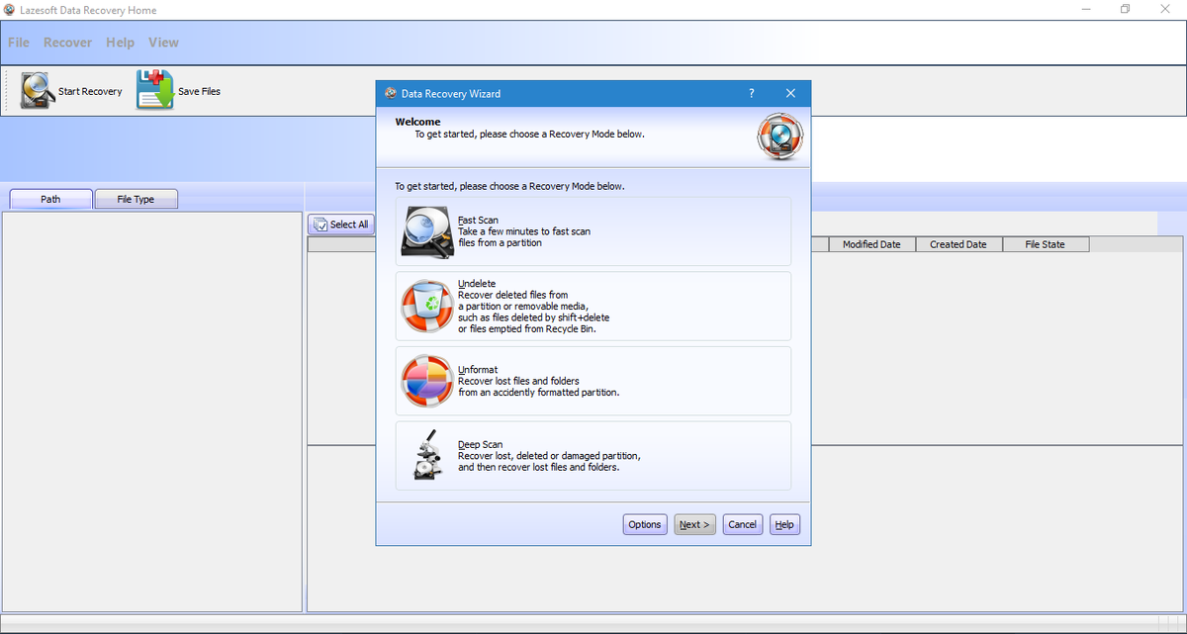Click the Lazesoft main window title icon
Screen dimensions: 1187x634
tap(10, 10)
